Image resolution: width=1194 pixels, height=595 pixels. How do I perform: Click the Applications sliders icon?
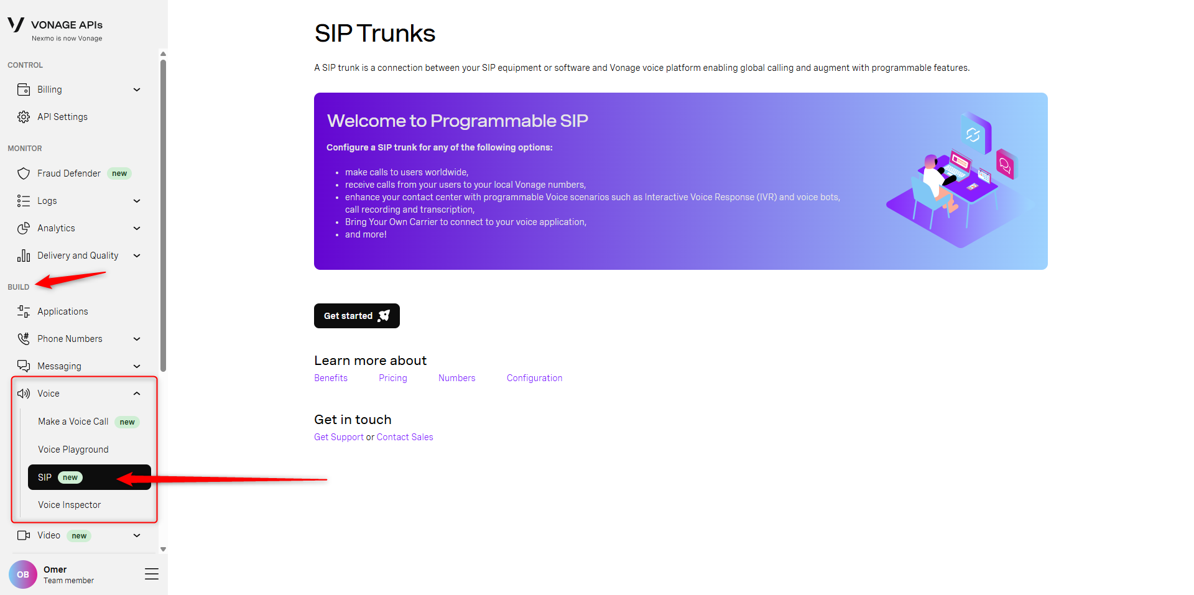pos(24,311)
